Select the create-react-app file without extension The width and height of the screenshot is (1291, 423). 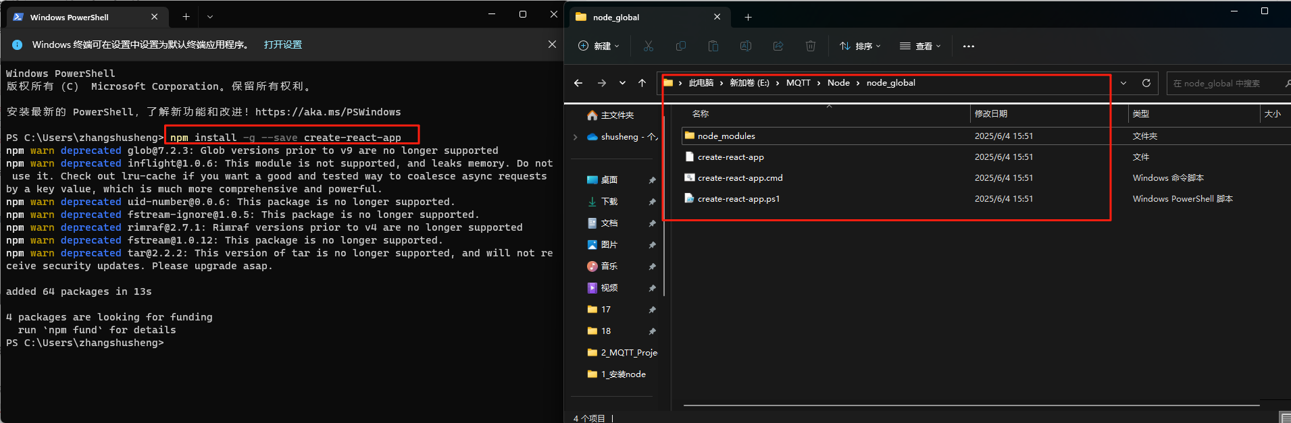click(730, 157)
